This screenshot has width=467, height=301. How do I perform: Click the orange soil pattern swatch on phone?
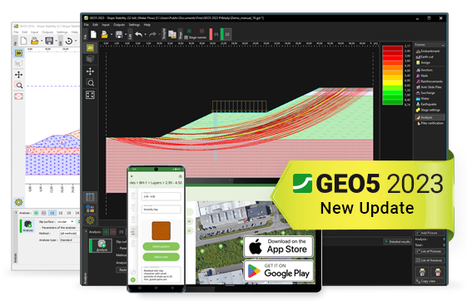[161, 230]
